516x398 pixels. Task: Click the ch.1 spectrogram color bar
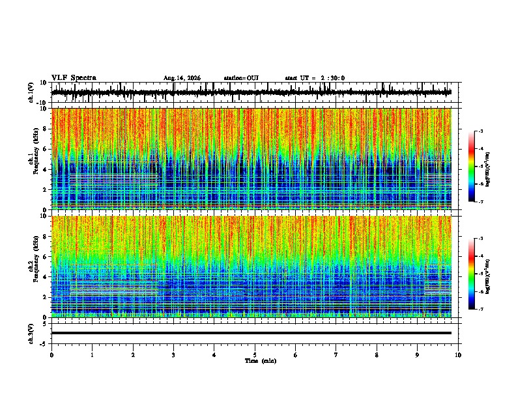[472, 166]
